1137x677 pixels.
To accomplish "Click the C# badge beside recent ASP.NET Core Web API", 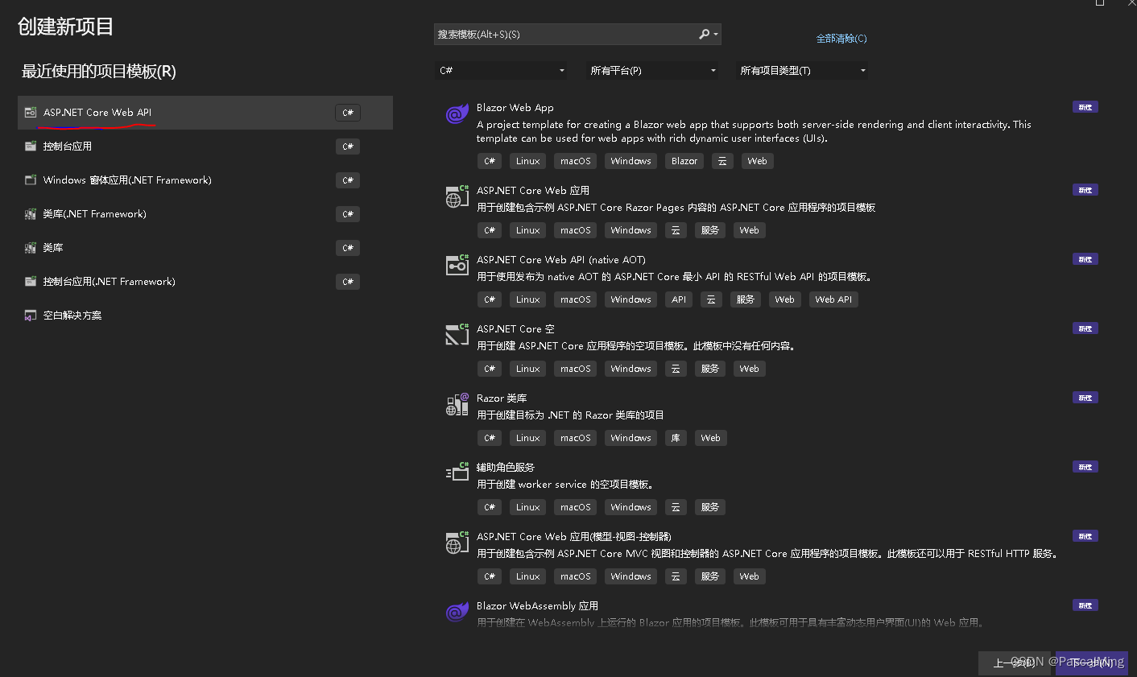I will click(x=348, y=113).
